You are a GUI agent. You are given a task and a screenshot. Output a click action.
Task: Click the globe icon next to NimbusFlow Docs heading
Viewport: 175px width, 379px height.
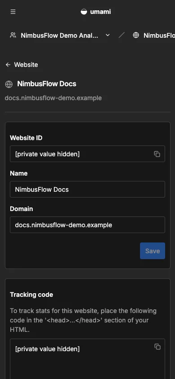(9, 84)
